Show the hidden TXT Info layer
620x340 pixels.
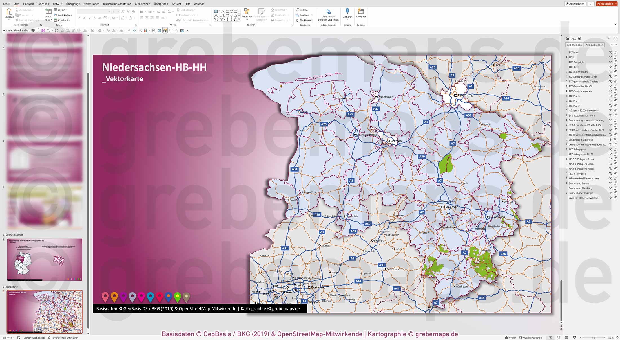click(610, 52)
